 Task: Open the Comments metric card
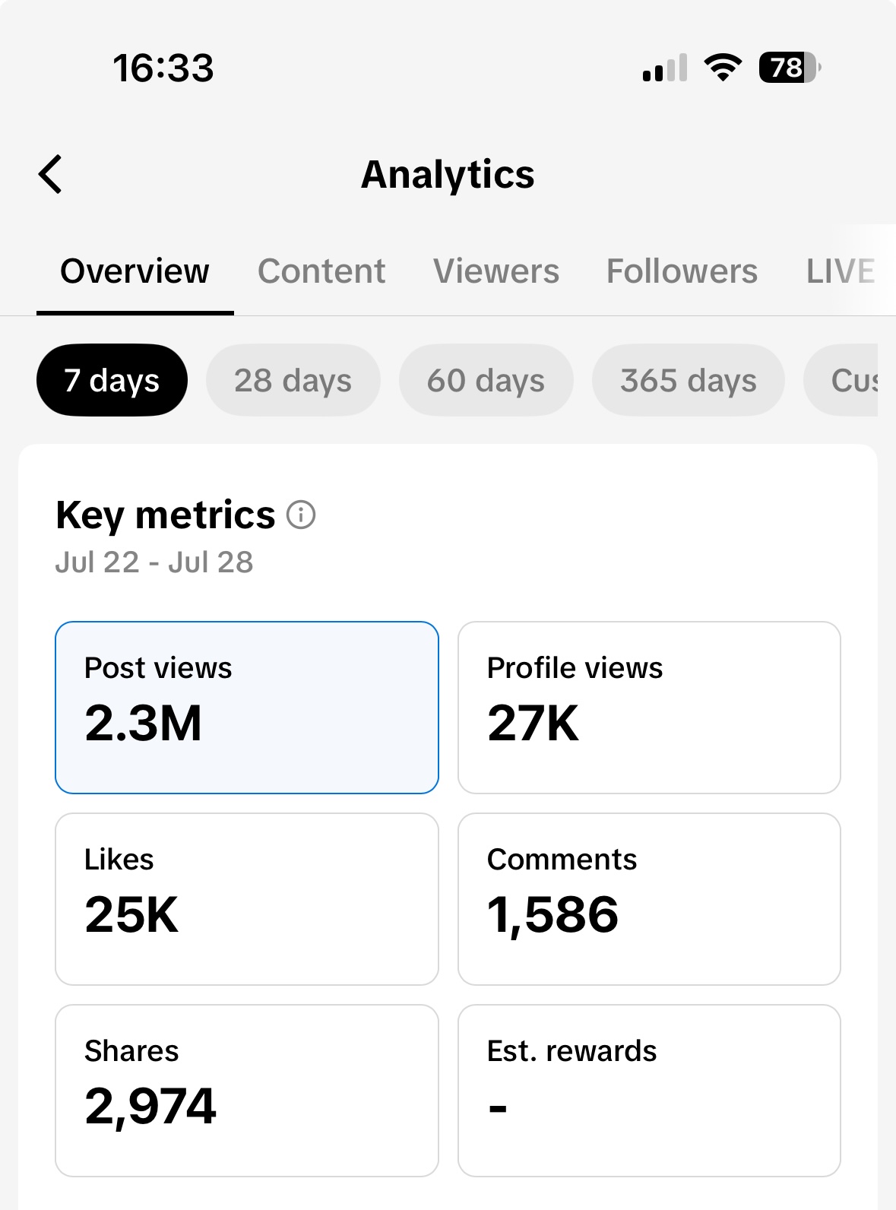(x=649, y=899)
